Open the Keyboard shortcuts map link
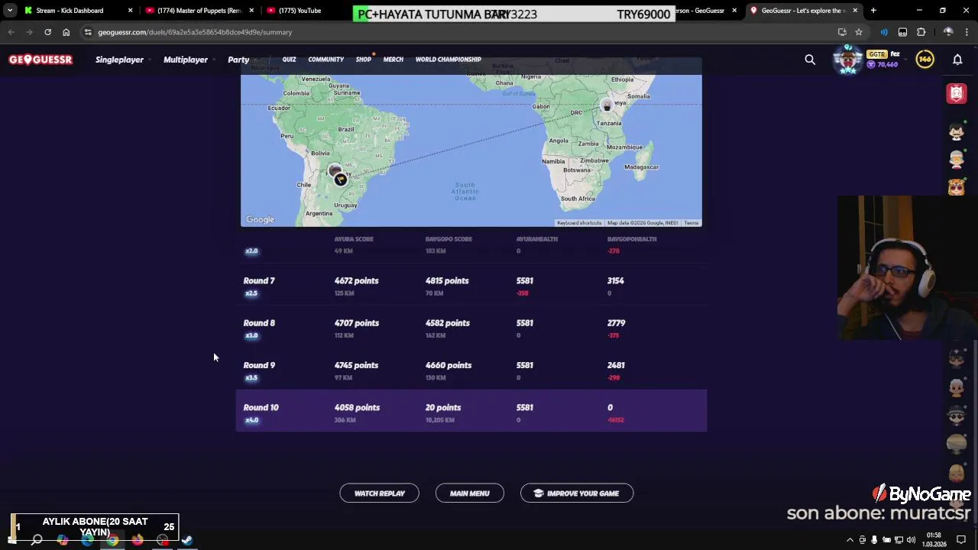The image size is (978, 550). 579,223
